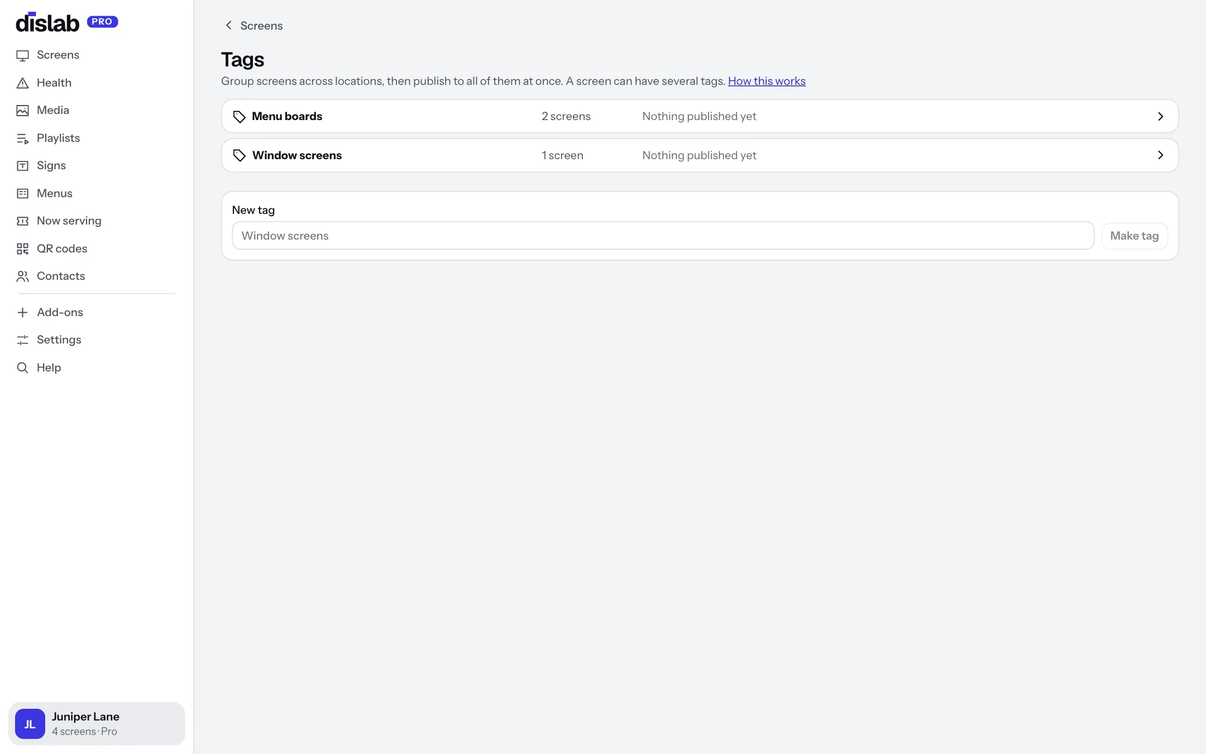The image size is (1206, 754).
Task: Click the PRO badge
Action: (x=102, y=22)
